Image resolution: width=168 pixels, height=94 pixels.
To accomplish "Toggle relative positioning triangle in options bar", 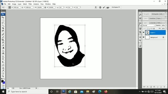I will [x=22, y=7].
